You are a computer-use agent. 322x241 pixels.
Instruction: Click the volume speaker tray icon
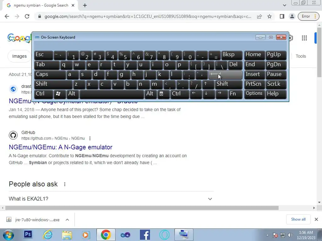[290, 235]
